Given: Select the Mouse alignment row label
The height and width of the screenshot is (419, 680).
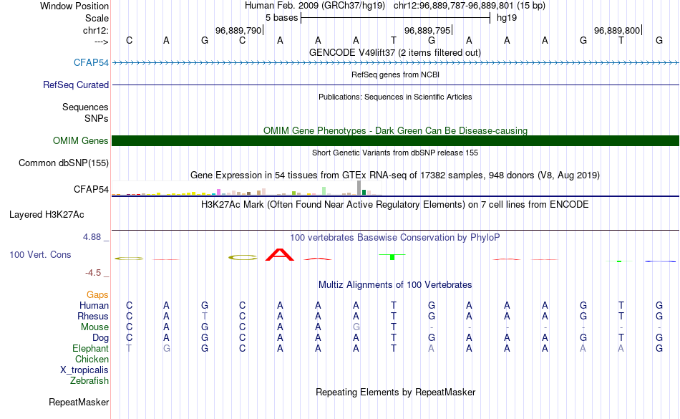Looking at the screenshot, I should (95, 327).
